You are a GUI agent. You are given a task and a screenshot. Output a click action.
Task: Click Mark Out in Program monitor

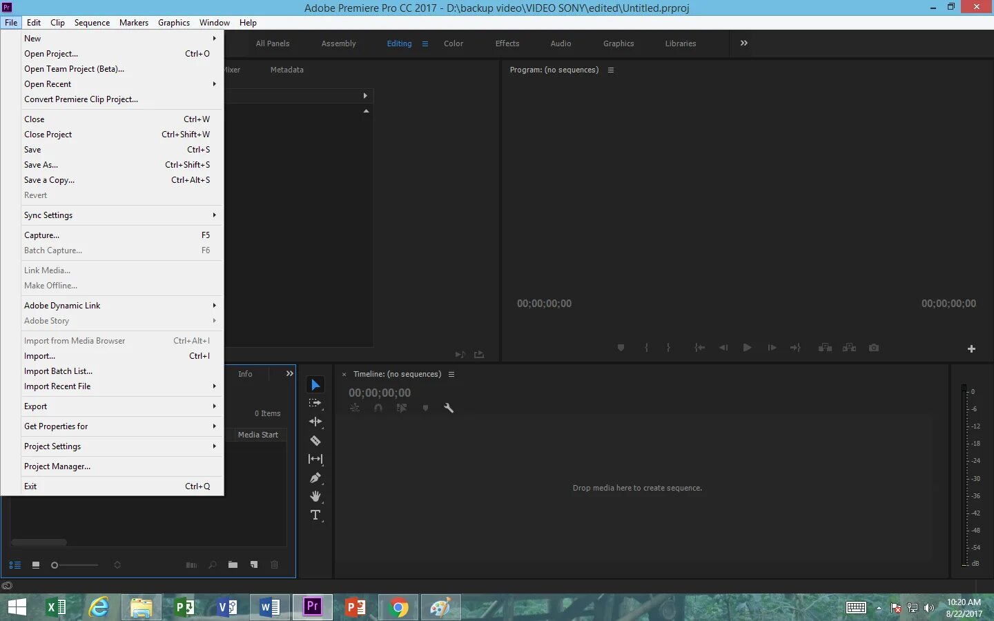[x=668, y=348]
